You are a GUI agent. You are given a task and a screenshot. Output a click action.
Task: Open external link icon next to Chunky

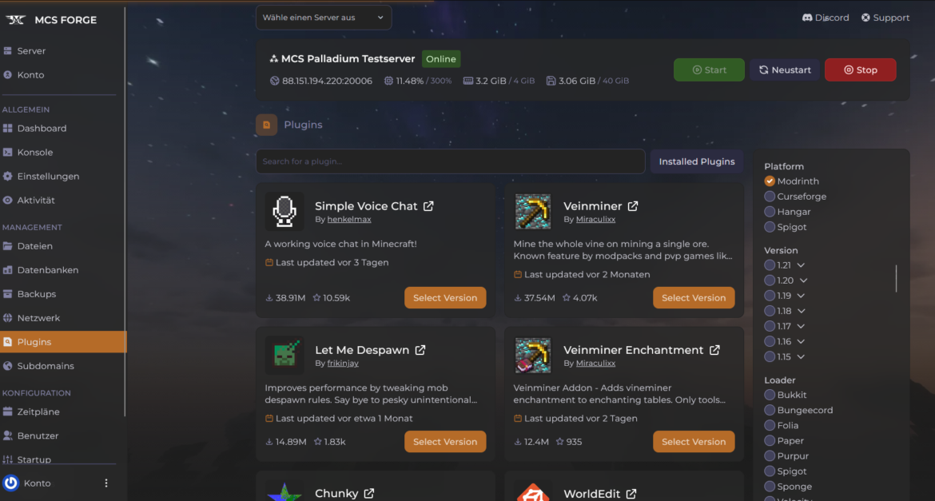[x=369, y=493]
